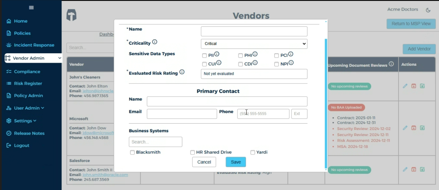This screenshot has height=190, width=439.
Task: Click the red document download icon for Salesforce
Action: (x=414, y=170)
